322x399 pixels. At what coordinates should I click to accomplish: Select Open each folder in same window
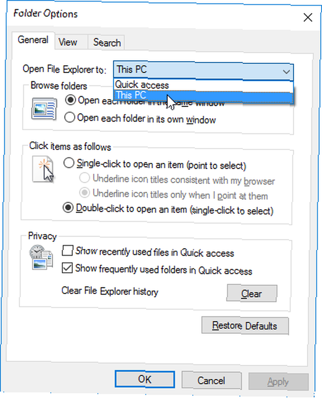(x=70, y=100)
